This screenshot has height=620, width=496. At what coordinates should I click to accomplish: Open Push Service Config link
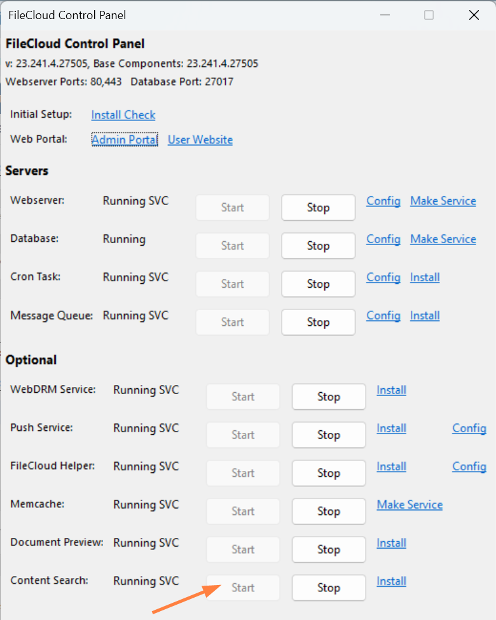[469, 428]
